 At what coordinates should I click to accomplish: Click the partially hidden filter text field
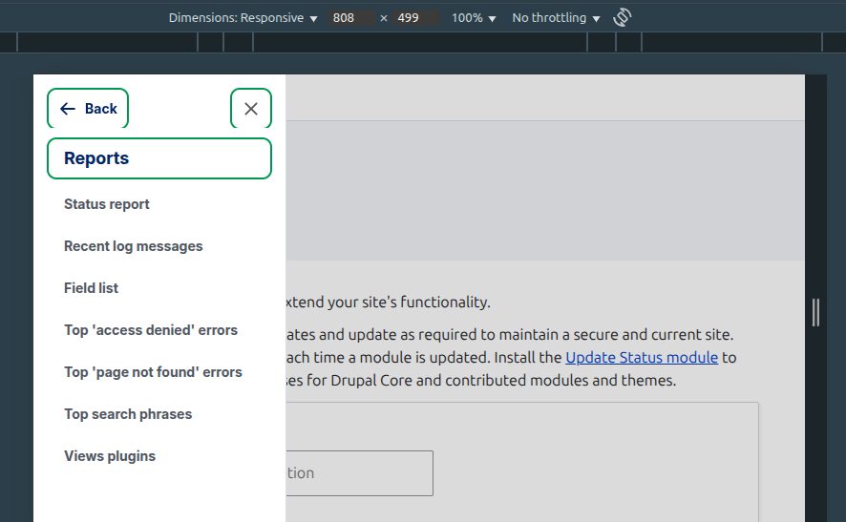[359, 473]
